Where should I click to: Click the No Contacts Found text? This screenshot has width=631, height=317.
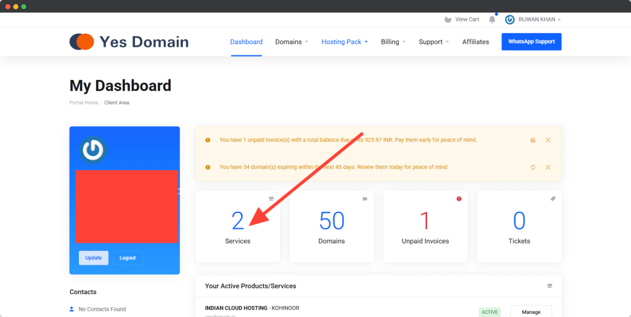pyautogui.click(x=102, y=309)
